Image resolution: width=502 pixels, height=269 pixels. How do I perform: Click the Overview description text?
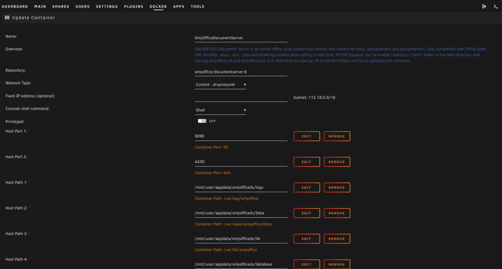pyautogui.click(x=340, y=55)
